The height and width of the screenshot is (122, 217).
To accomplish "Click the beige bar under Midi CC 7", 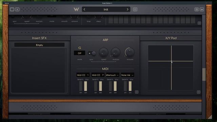I will tap(100, 86).
